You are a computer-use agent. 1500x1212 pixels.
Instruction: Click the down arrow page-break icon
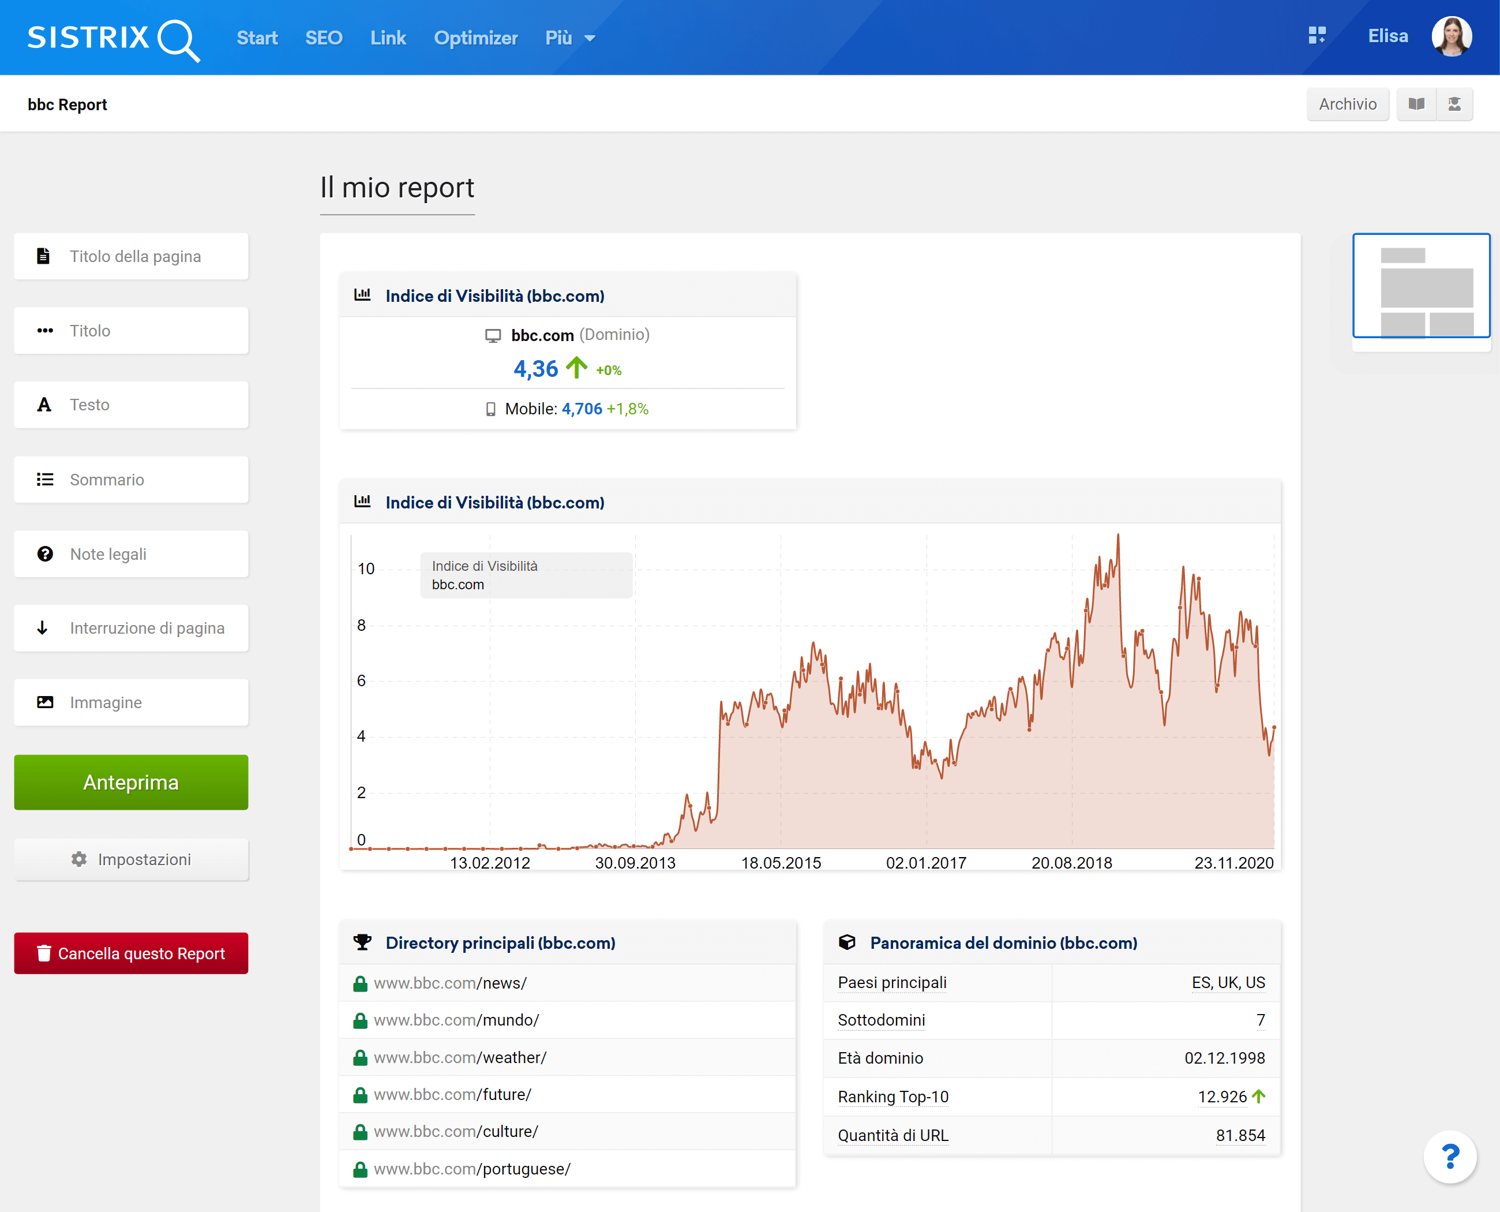(x=43, y=629)
